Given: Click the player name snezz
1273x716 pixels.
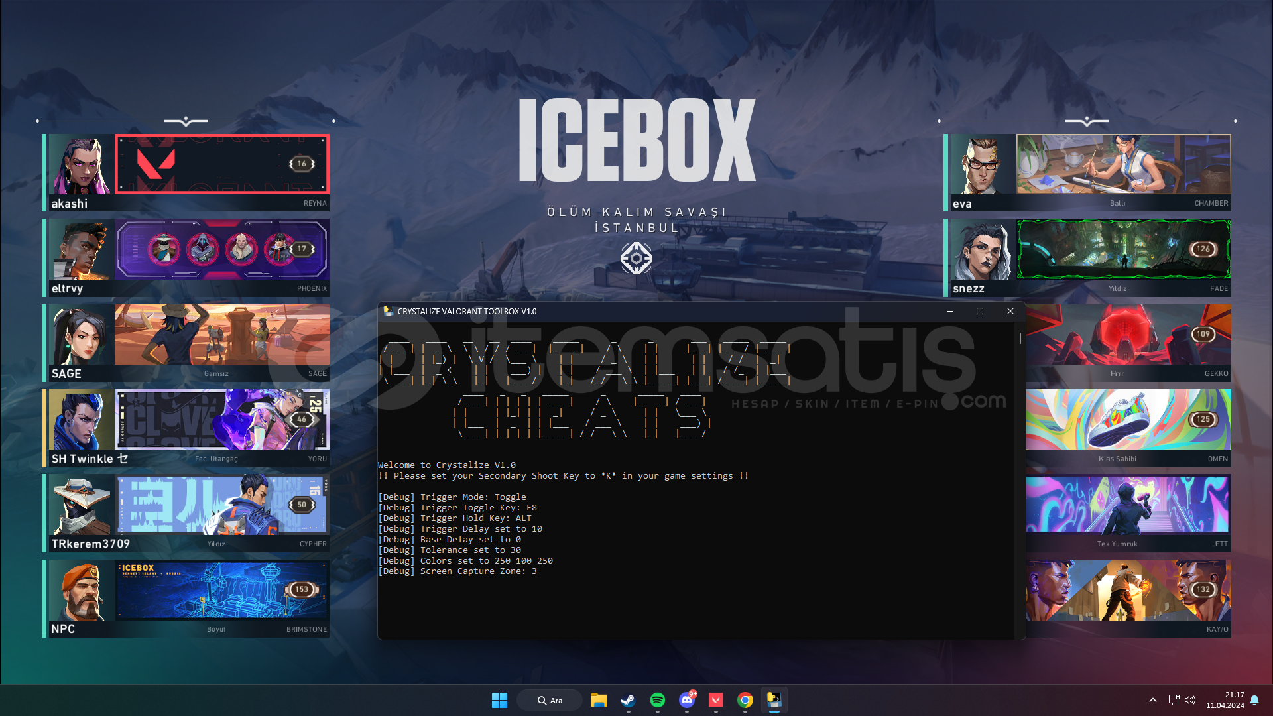Looking at the screenshot, I should point(969,288).
